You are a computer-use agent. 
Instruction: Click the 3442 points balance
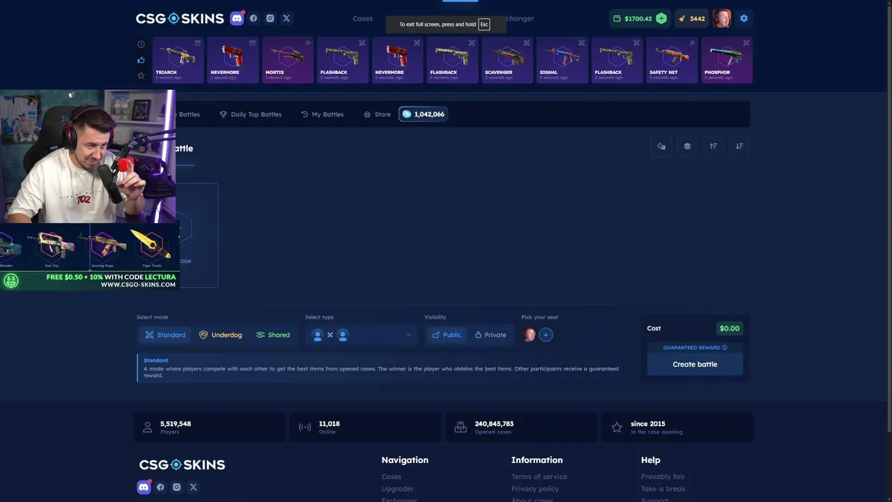click(691, 19)
